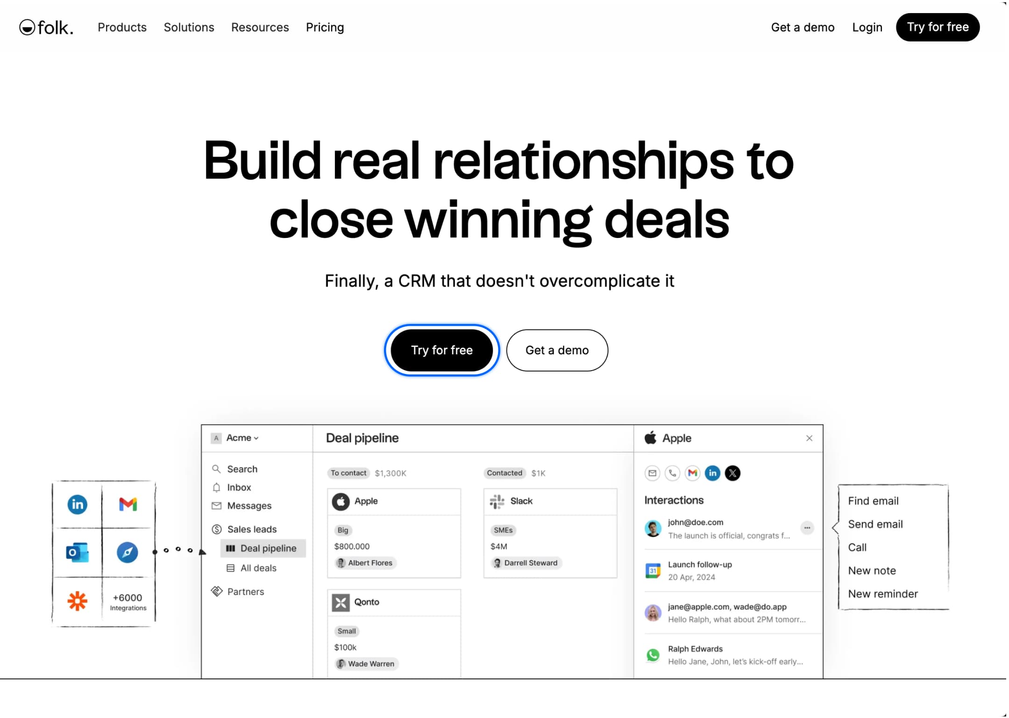Click the phone call icon for Apple
1009x718 pixels.
671,473
